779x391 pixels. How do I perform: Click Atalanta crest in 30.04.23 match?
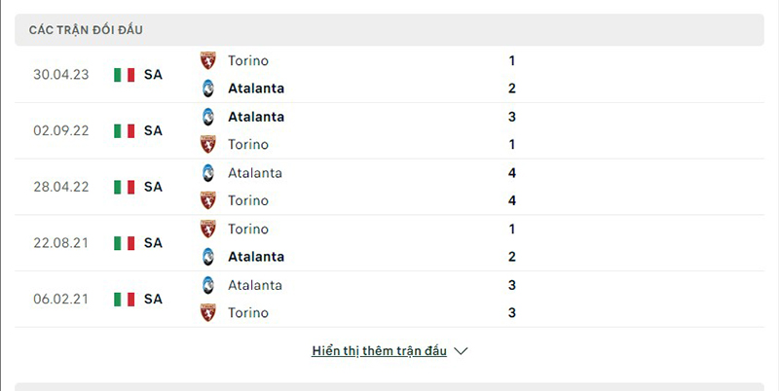207,89
